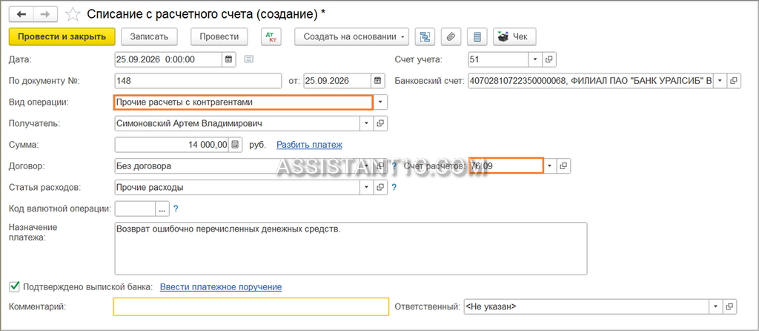Viewport: 759px width, 331px height.
Task: Click help question mark next to Статья расходов
Action: click(394, 187)
